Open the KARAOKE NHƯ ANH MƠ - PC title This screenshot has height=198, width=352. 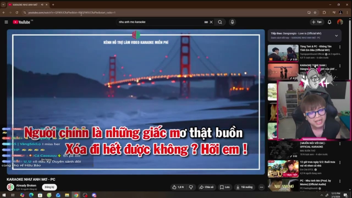(31, 179)
